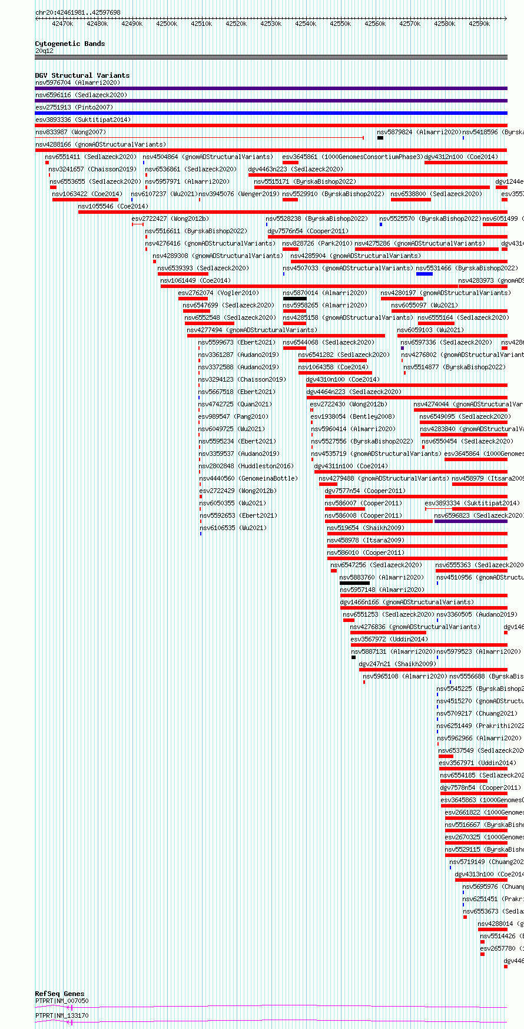Click the nsv586007 (Cooper2011) label
Viewport: 524px width, 1029px height.
point(363,503)
